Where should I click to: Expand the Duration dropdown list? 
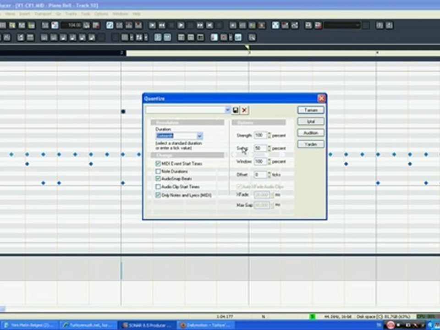coord(199,136)
